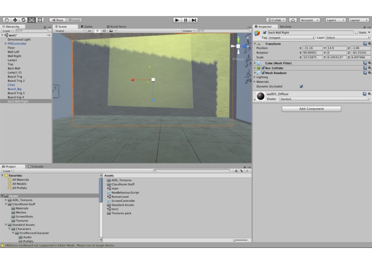Viewport: 372px width, 264px height.
Task: Open the Tag Untagged dropdown
Action: (x=292, y=37)
